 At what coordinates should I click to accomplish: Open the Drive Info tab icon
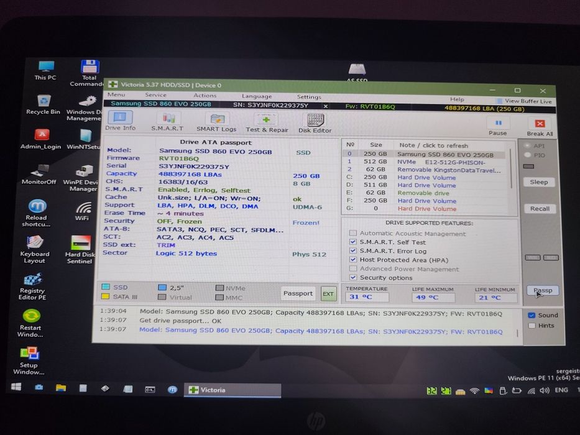coord(120,118)
